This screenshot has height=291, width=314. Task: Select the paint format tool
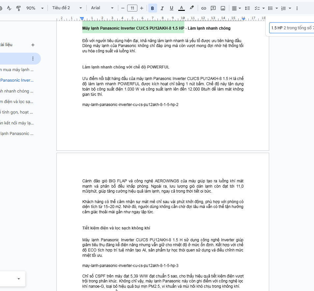pyautogui.click(x=18, y=8)
